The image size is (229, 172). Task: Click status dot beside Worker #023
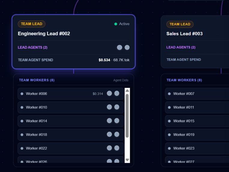click(169, 148)
